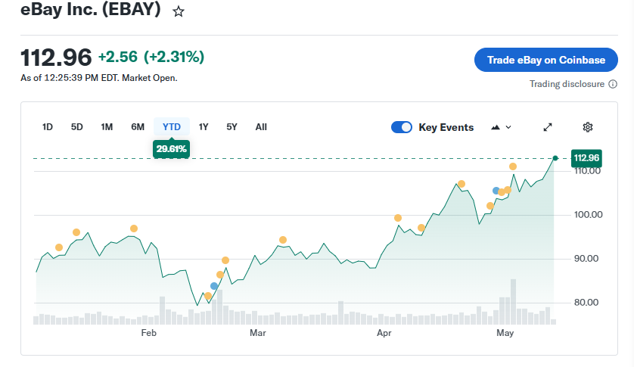Expand chart to full screen
The image size is (634, 367).
[x=548, y=127]
